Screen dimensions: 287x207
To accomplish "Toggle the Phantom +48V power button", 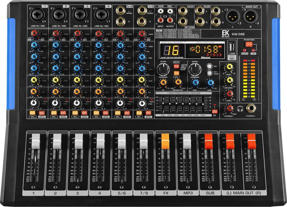I will tap(249, 44).
